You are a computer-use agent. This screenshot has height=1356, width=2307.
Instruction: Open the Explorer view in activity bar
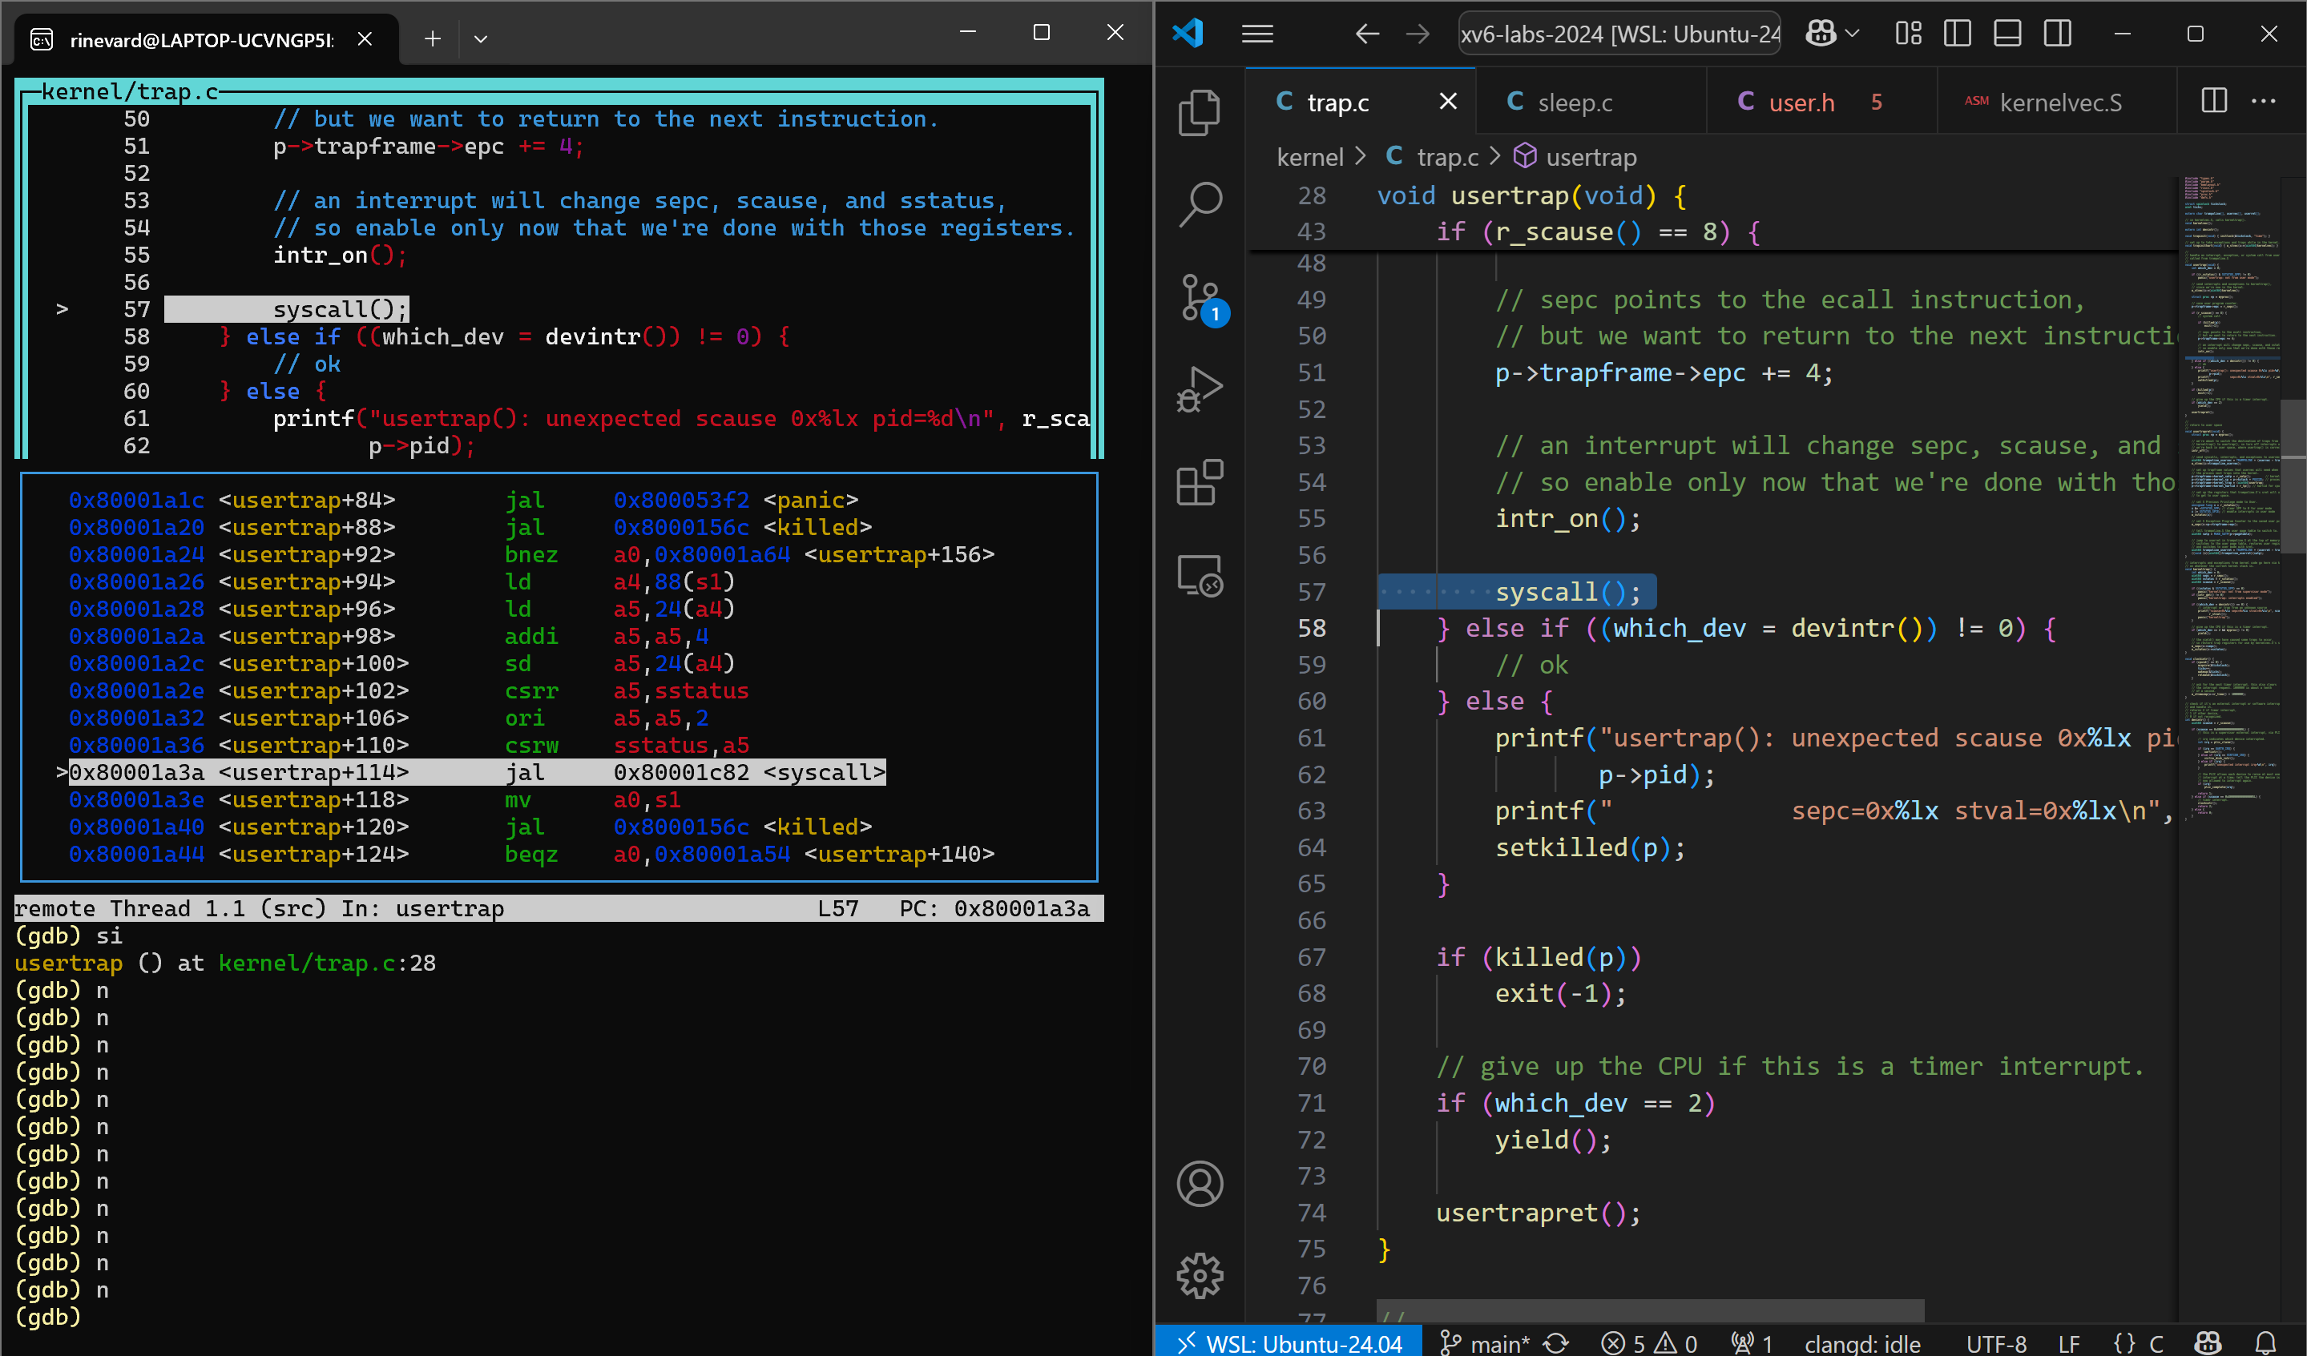(x=1200, y=113)
